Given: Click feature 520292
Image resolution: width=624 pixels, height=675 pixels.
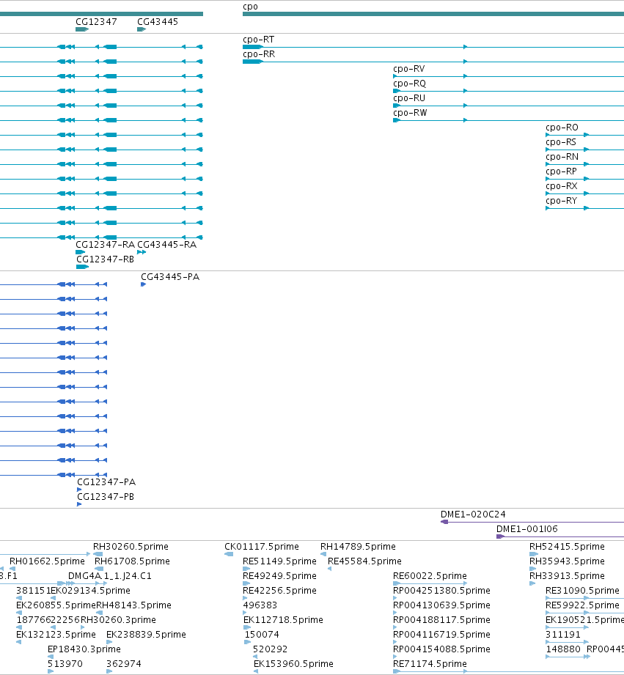Looking at the screenshot, I should (270, 649).
